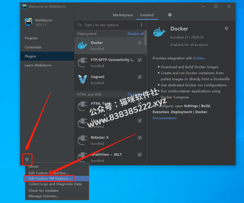Viewport: 244px width, 203px height.
Task: Maximize the Welcome to WebStorm window
Action: point(216,6)
